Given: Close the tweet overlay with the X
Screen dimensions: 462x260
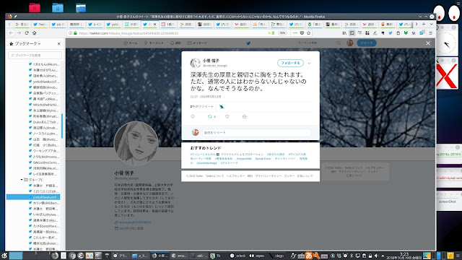Looking at the screenshot, I should (428, 43).
